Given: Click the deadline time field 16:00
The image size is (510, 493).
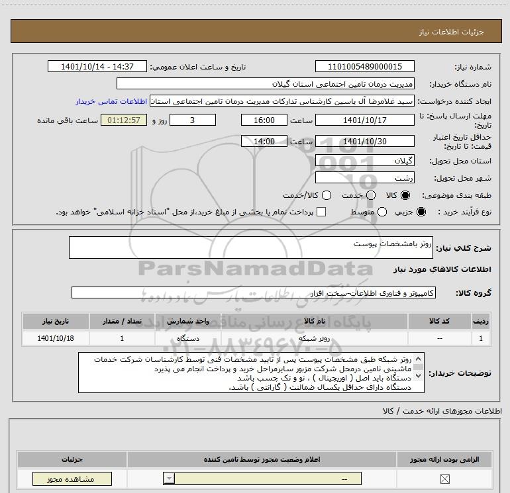Looking at the screenshot, I should pyautogui.click(x=264, y=120).
